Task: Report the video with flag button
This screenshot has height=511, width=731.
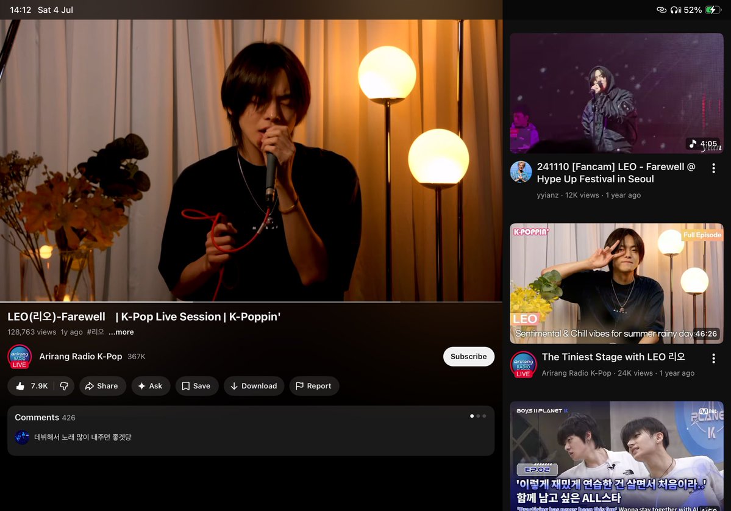Action: pyautogui.click(x=314, y=386)
